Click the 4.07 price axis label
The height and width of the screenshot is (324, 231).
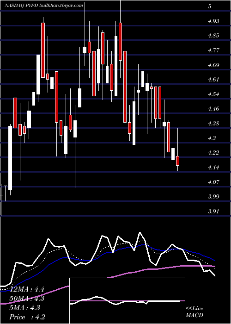pyautogui.click(x=213, y=182)
